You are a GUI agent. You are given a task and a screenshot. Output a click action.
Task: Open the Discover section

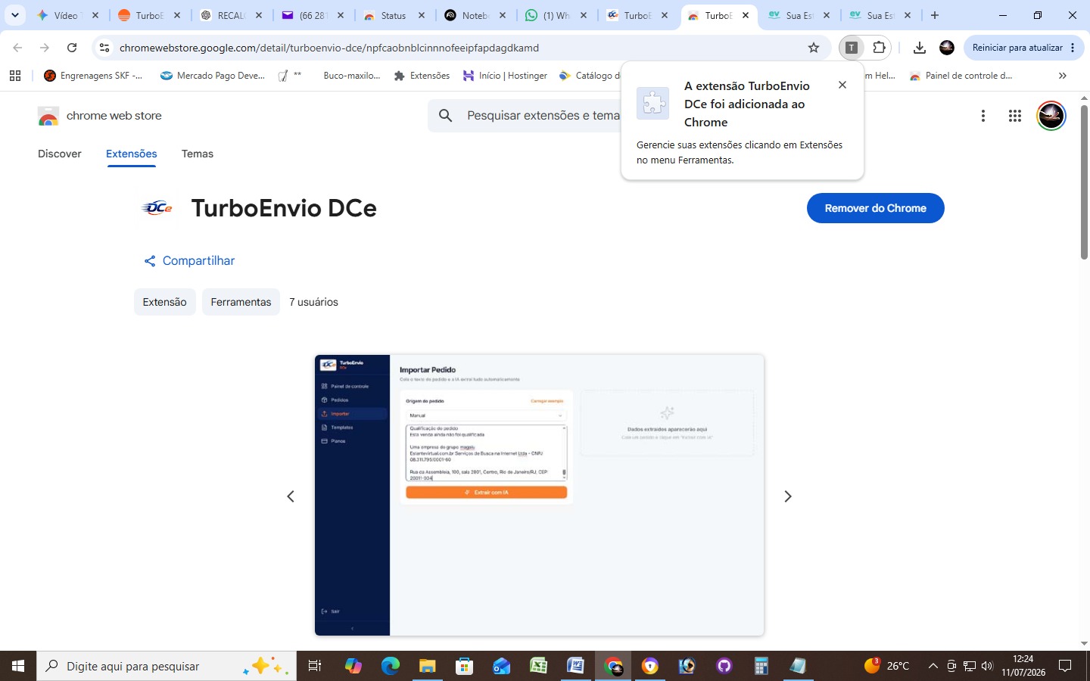coord(60,154)
